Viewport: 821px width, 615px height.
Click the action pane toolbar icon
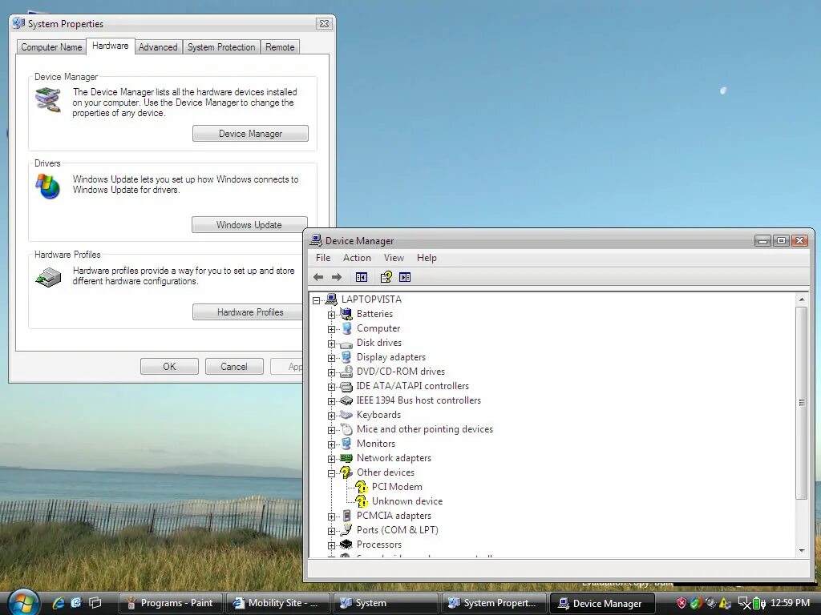pyautogui.click(x=405, y=277)
